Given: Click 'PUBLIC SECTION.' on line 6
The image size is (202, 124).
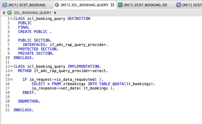Looking at the screenshot, I should 35,40.
